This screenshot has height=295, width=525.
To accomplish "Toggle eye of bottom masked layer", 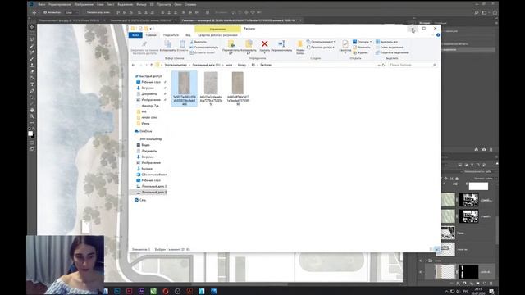I will 421,272.
